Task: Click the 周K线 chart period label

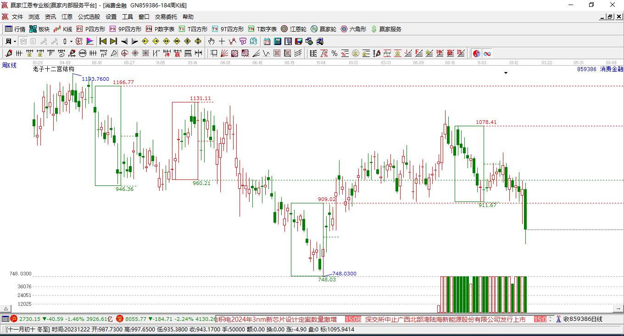Action: pos(9,65)
